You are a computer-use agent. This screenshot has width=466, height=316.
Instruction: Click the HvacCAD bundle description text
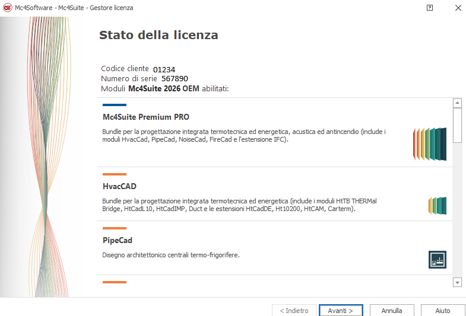(x=239, y=205)
